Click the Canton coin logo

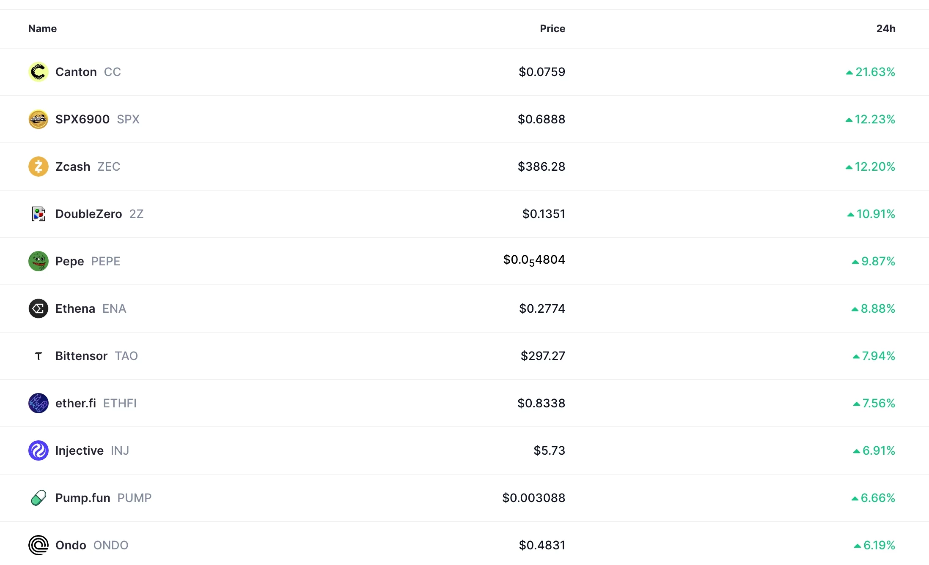point(38,71)
